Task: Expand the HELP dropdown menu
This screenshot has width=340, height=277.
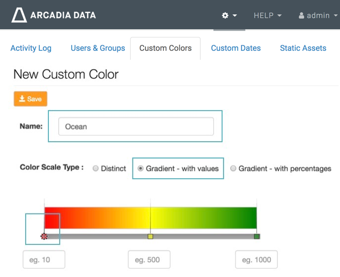Action: (267, 15)
